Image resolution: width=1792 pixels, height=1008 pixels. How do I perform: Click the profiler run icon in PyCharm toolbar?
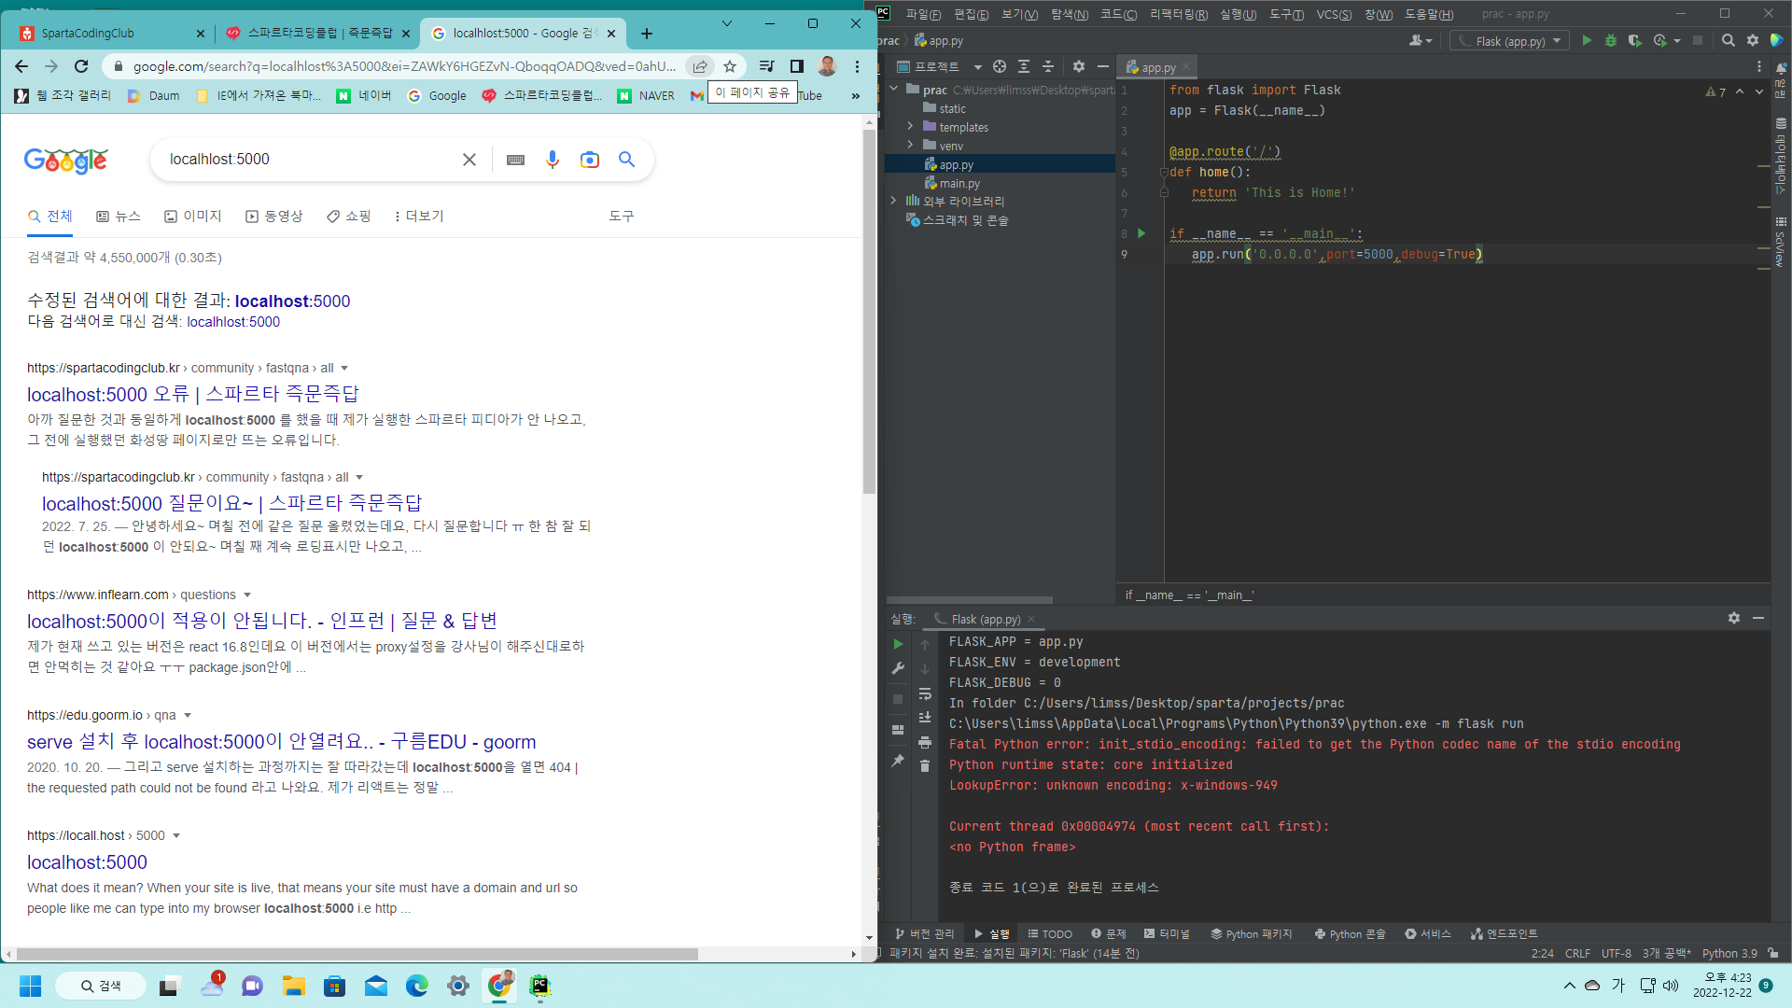[x=1660, y=41]
